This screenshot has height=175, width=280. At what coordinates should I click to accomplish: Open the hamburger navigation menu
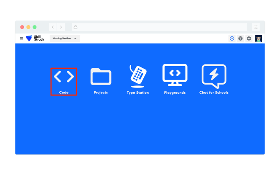coord(21,39)
